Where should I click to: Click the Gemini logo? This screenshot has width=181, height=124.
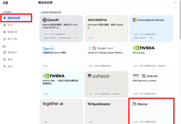pos(48,48)
